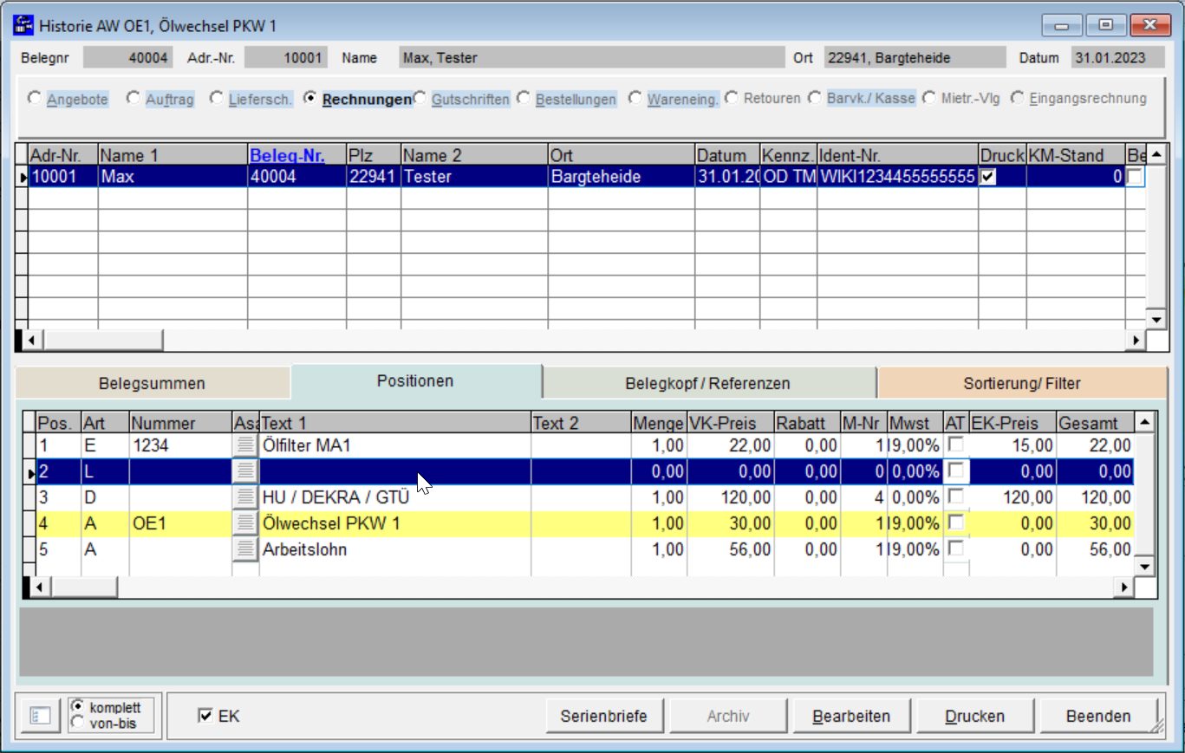1185x753 pixels.
Task: Toggle AT checkbox in Arbeitslohn row
Action: 956,549
